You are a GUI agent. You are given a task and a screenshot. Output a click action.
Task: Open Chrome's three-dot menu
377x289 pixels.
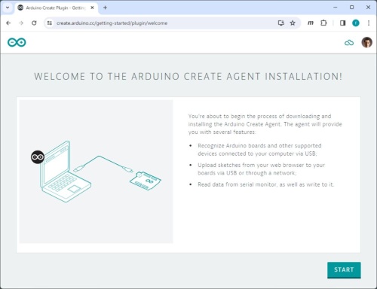pyautogui.click(x=369, y=23)
